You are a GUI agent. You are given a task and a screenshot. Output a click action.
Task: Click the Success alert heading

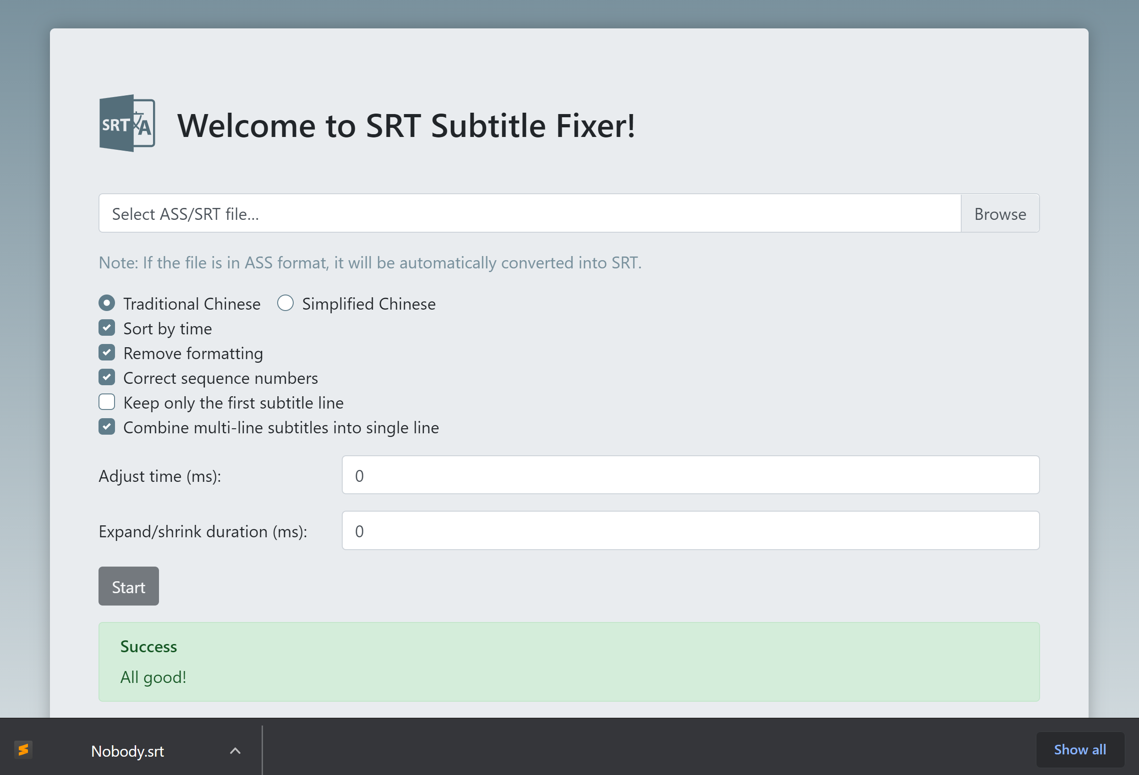point(148,647)
